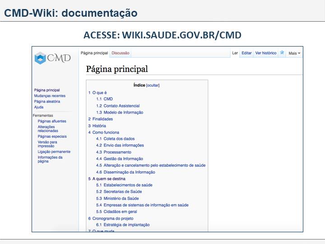Open the Mais dropdown menu

coord(294,53)
